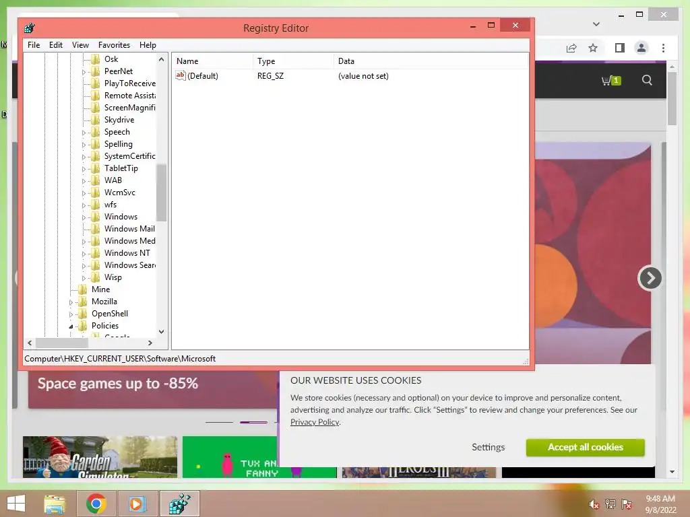Screen dimensions: 690x517
Task: Select the Windows Mail folder icon
Action: pos(96,229)
